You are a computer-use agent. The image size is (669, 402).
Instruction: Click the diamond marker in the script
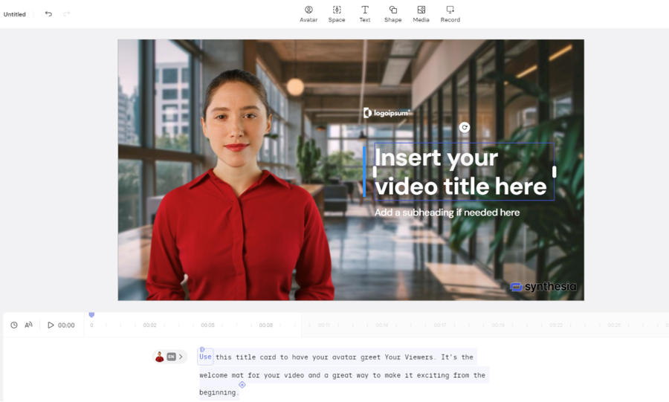coord(242,384)
